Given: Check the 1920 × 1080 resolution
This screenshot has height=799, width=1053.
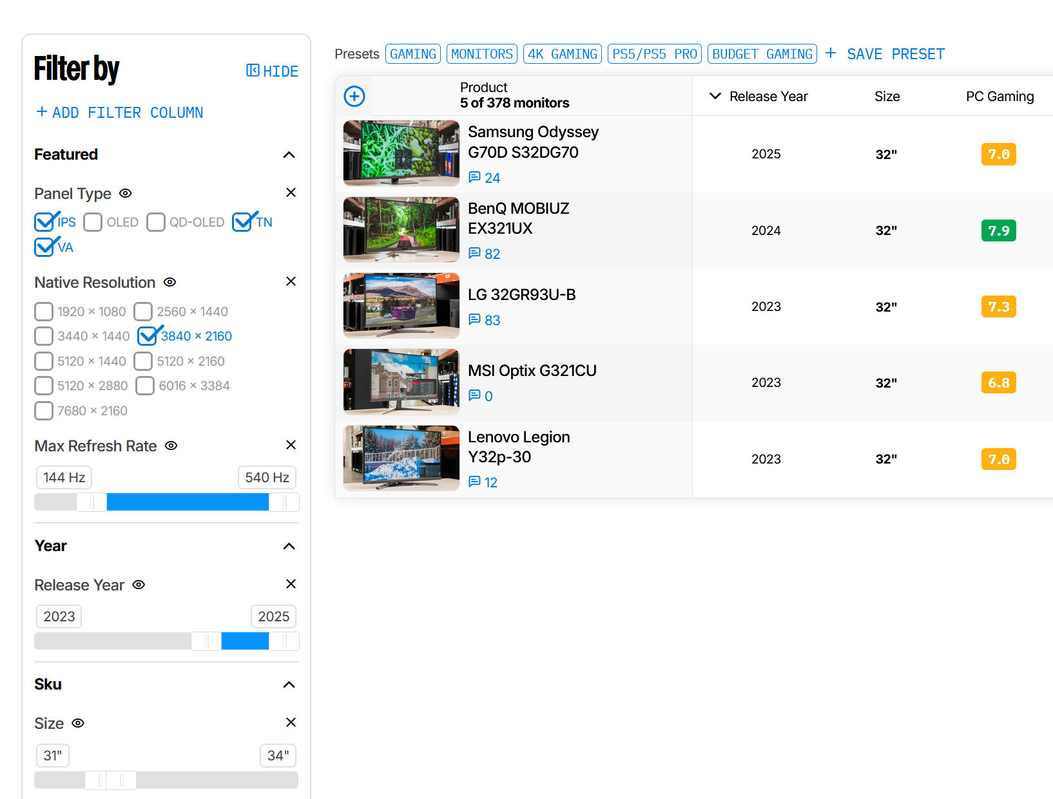Looking at the screenshot, I should point(44,312).
